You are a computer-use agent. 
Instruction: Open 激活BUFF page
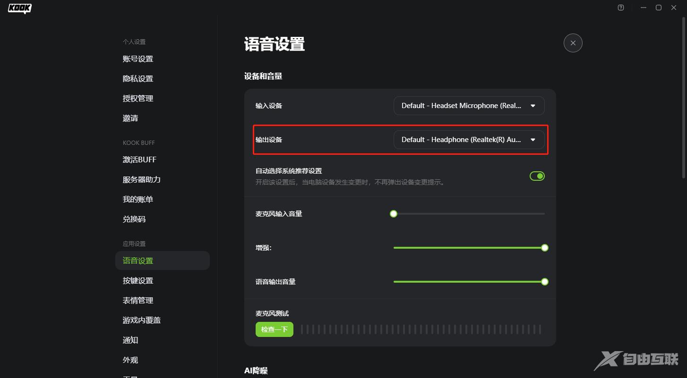tap(139, 160)
